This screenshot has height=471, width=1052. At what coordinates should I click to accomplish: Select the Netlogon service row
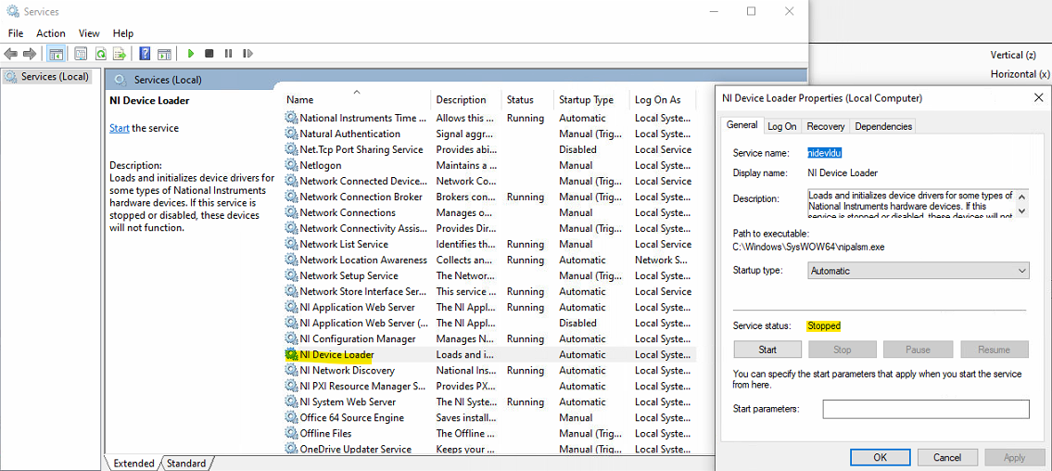click(x=489, y=165)
